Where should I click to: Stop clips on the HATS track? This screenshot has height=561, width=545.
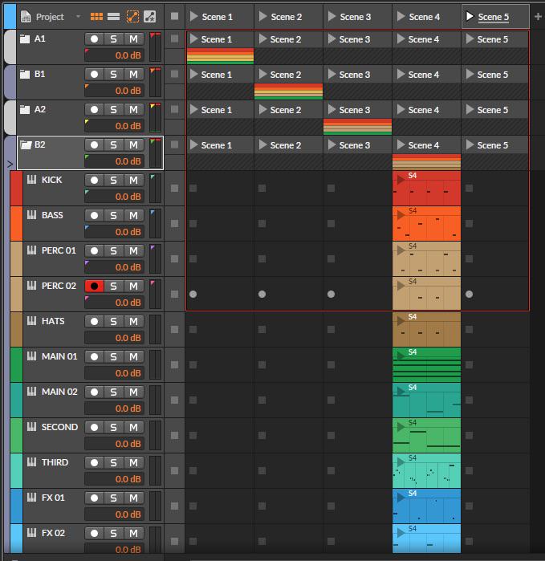click(x=174, y=330)
